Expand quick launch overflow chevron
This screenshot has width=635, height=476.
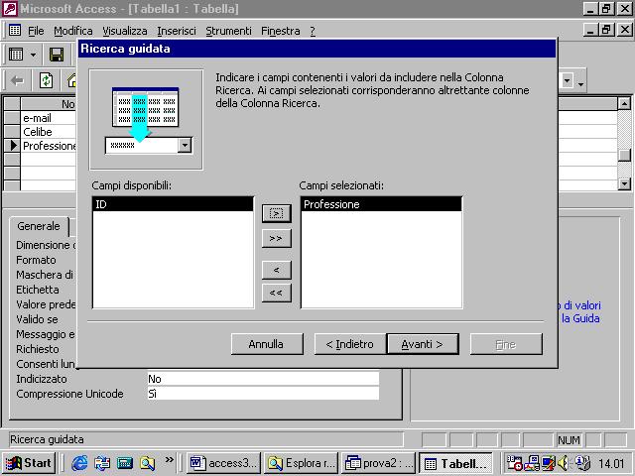(170, 459)
